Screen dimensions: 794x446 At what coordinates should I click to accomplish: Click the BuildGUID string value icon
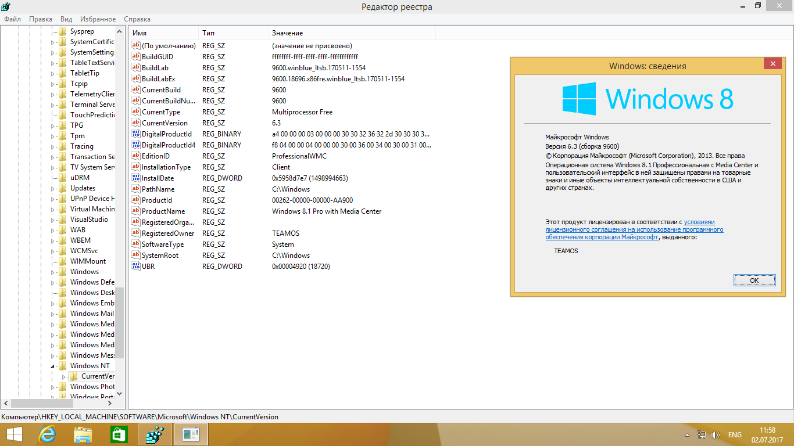[x=136, y=57]
